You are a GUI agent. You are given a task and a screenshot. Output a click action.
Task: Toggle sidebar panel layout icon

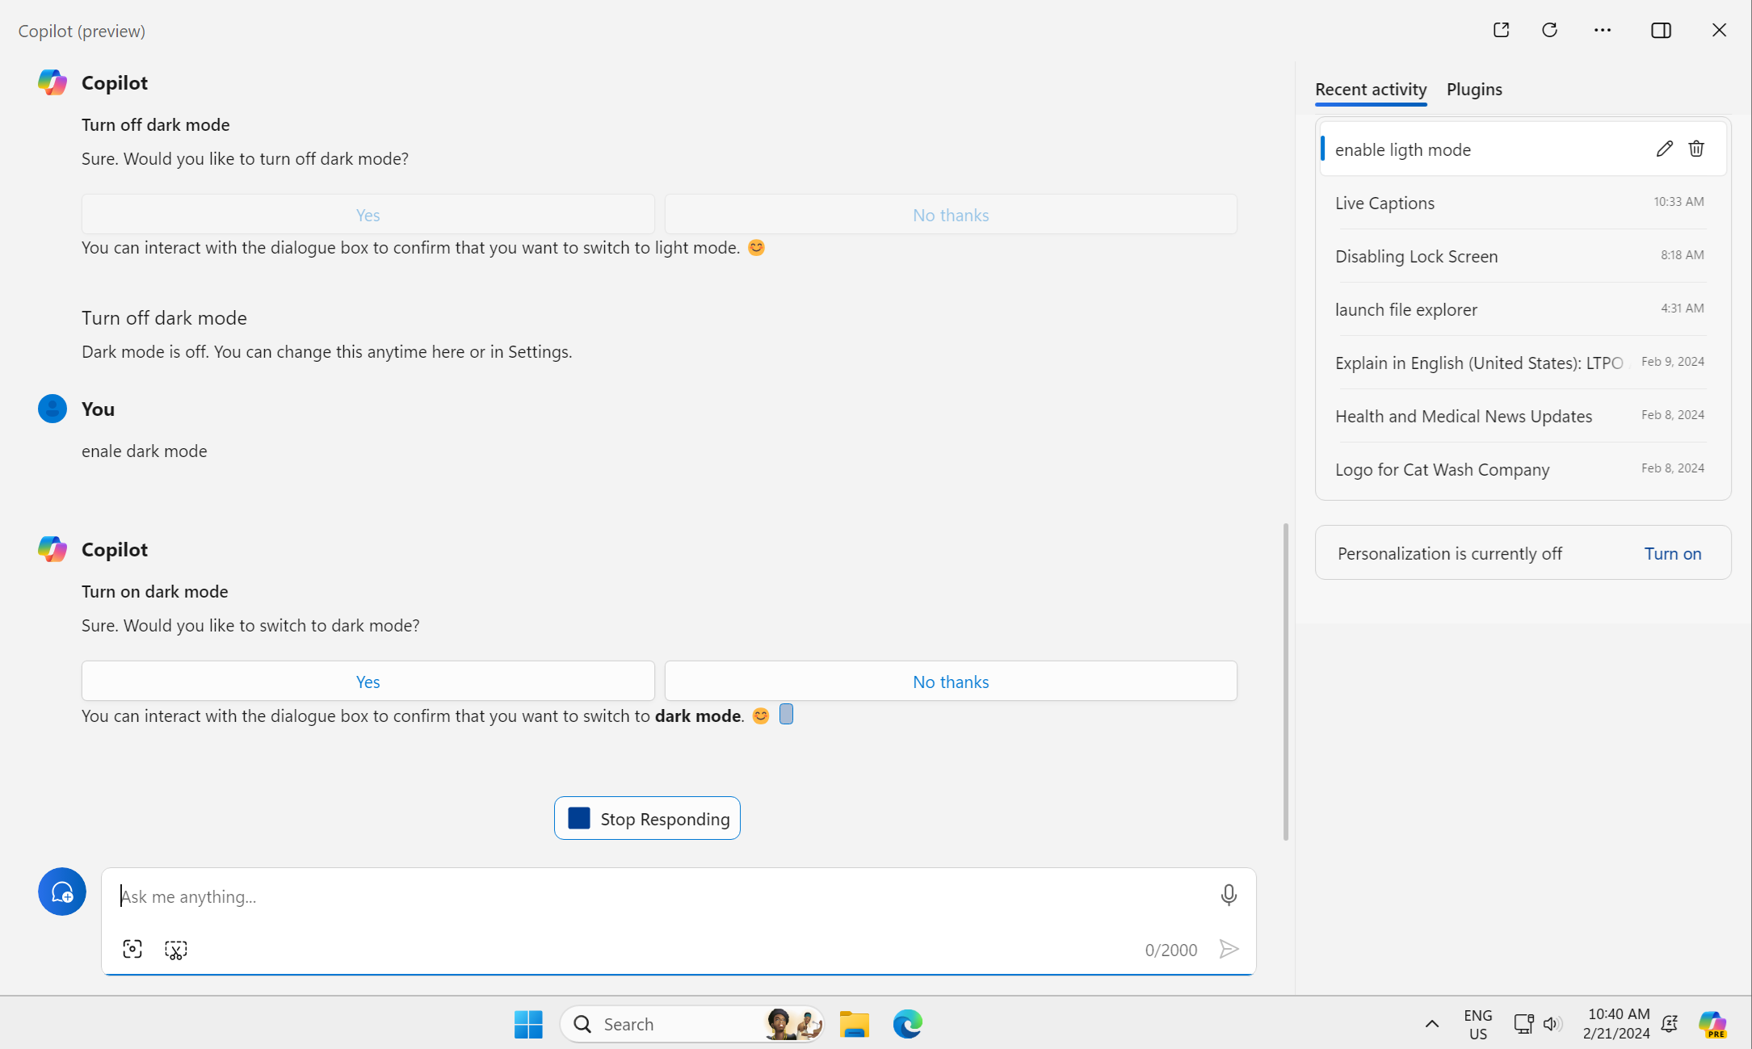point(1661,30)
